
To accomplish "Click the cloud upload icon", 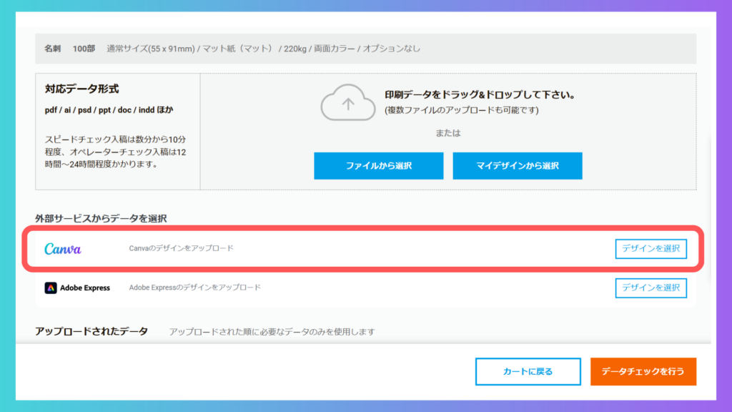I will (x=347, y=103).
